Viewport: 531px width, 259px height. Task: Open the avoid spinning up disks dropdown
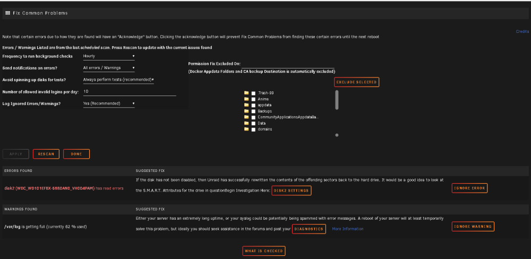click(x=118, y=80)
